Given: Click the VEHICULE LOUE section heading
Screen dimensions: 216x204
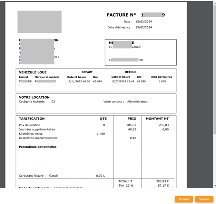Looking at the screenshot, I should click(x=33, y=72).
